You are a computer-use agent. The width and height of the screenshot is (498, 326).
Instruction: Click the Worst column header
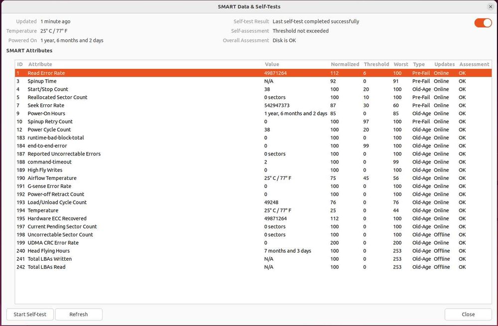point(401,64)
